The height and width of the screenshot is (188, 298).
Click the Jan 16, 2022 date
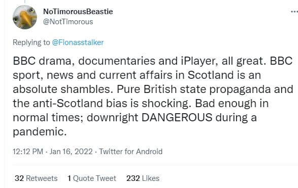[71, 152]
